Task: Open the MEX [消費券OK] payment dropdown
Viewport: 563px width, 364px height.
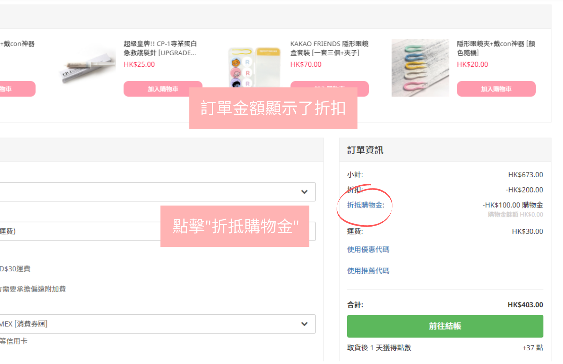Action: (x=157, y=324)
